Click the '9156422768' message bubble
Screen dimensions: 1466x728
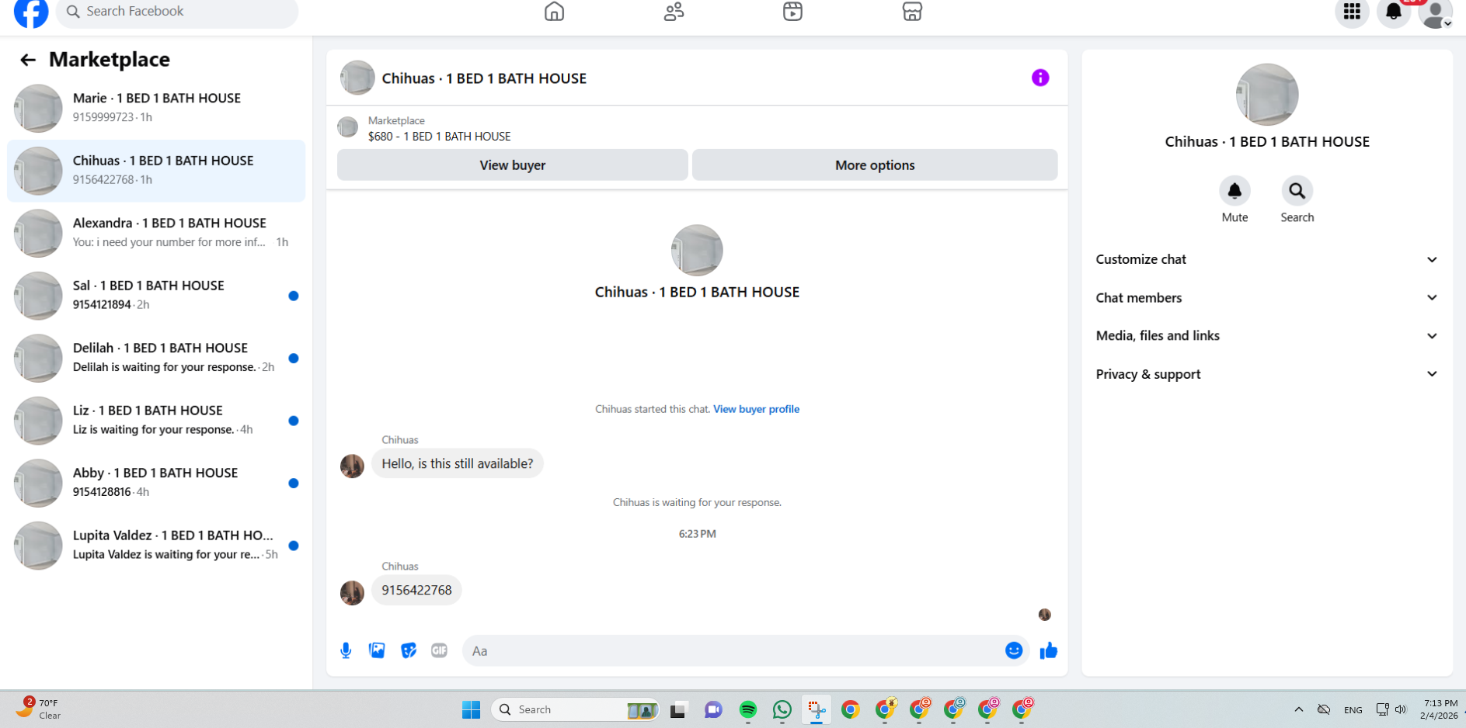[416, 590]
